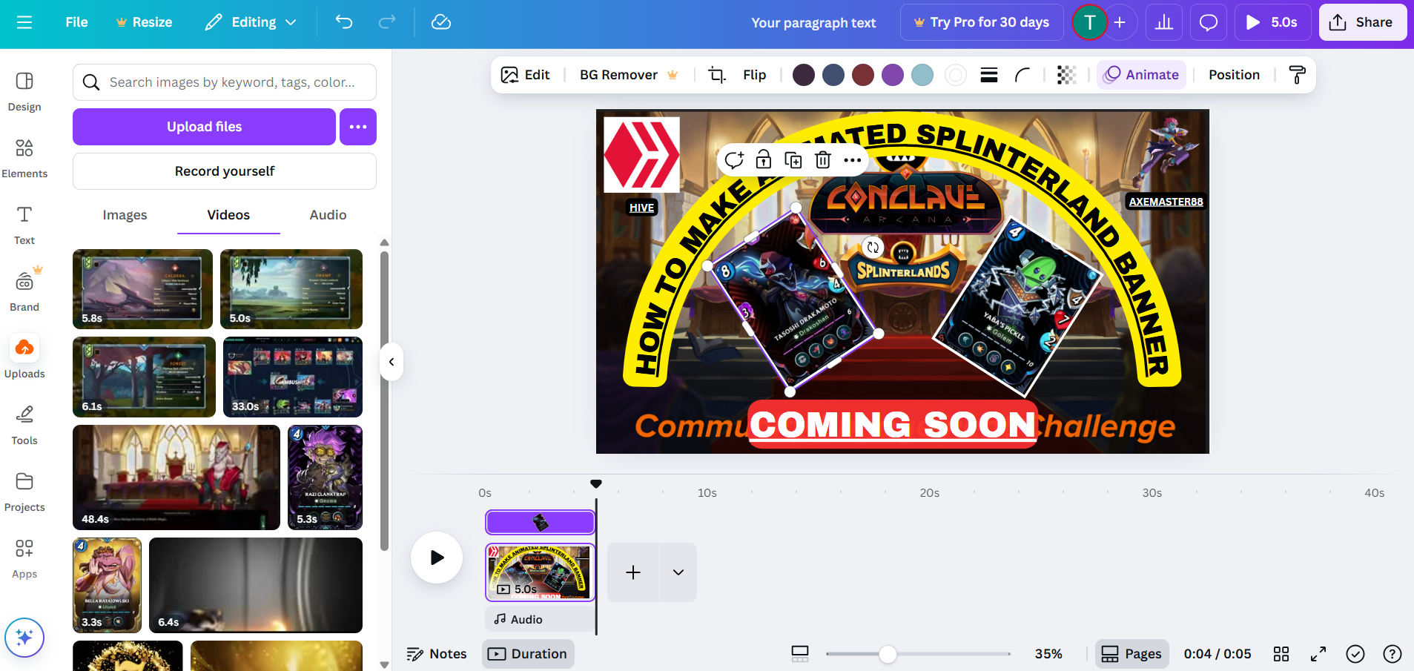Switch to the Audio tab
Screen dimensions: 1414x671
point(328,215)
